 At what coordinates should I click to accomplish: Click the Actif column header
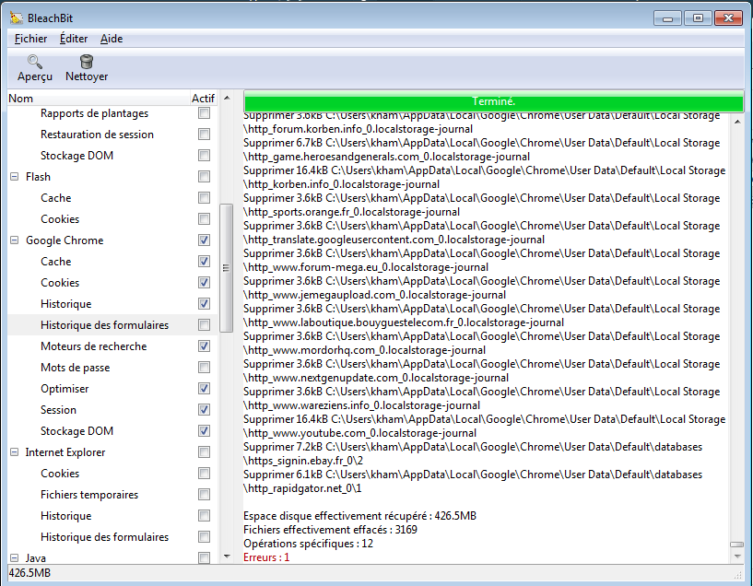(x=203, y=99)
